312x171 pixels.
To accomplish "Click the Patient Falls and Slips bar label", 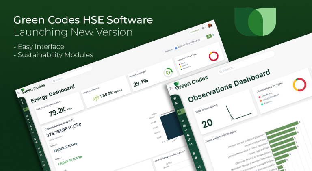I will point(259,151).
